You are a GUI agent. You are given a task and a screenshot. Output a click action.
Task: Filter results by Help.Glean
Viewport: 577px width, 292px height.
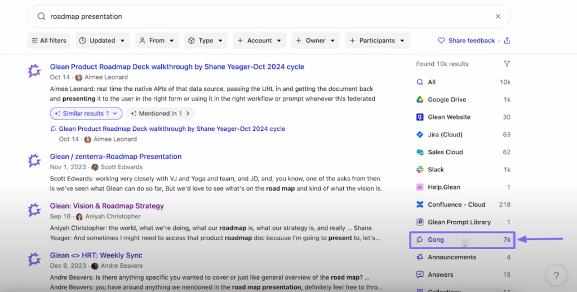pyautogui.click(x=463, y=187)
